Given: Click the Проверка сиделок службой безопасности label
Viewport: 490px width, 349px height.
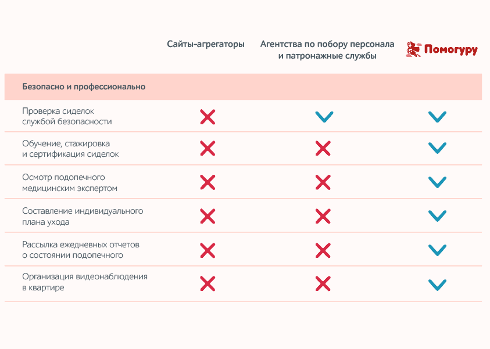Looking at the screenshot, I should pyautogui.click(x=67, y=116).
